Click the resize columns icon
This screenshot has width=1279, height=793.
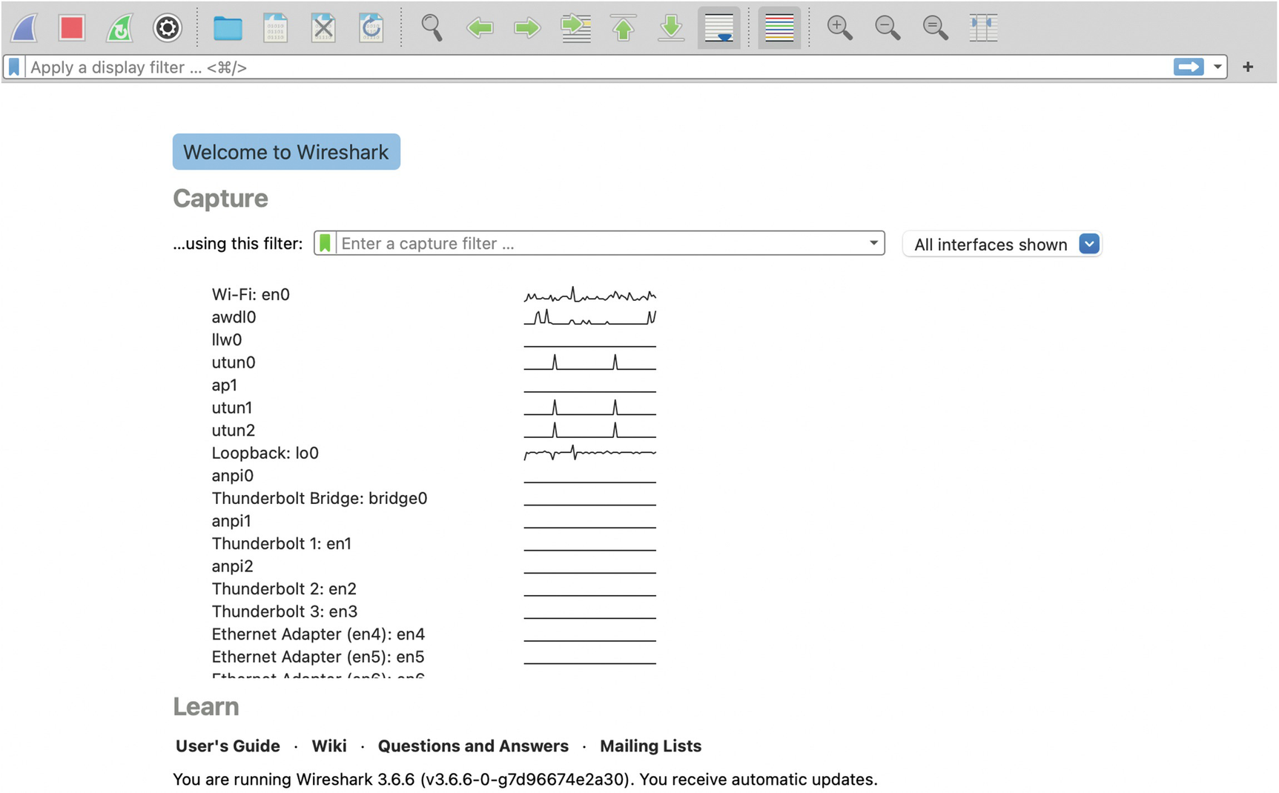pos(983,28)
